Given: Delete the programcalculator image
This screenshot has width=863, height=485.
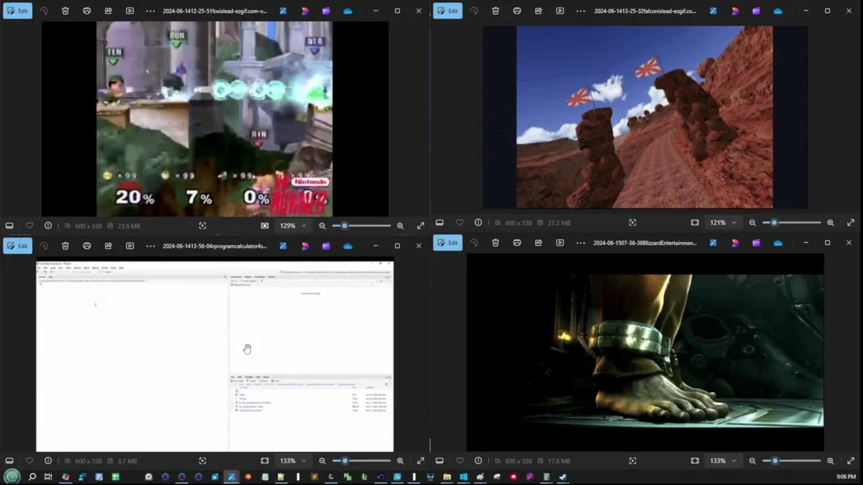Looking at the screenshot, I should coord(65,246).
